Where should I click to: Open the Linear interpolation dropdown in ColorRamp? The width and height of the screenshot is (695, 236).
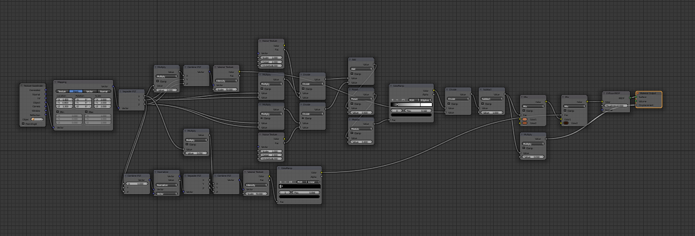click(313, 182)
